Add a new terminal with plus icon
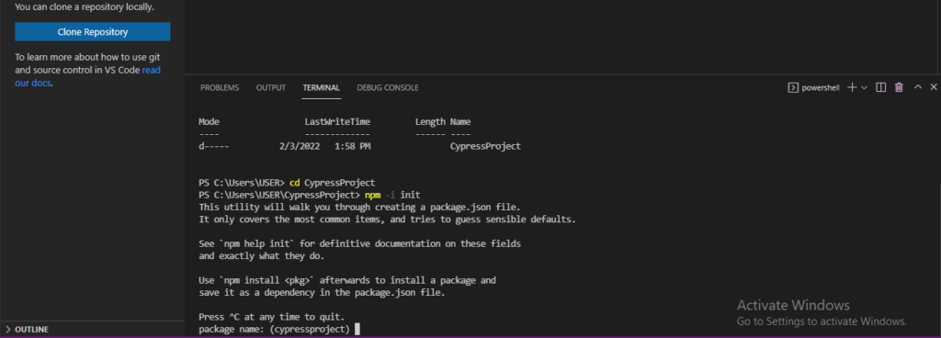The height and width of the screenshot is (338, 941). [x=852, y=87]
